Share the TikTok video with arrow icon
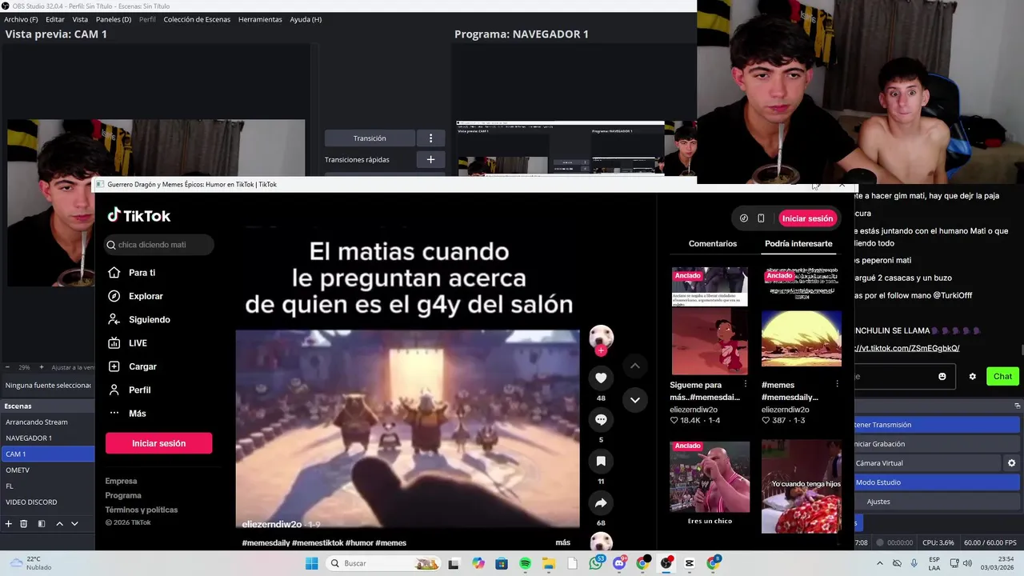The height and width of the screenshot is (576, 1024). 601,502
